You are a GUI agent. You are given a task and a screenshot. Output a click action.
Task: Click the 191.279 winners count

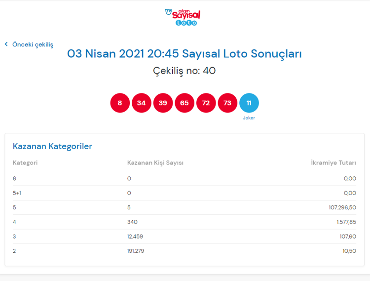[x=136, y=251]
